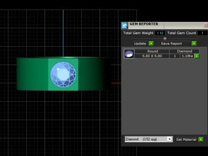Click the green arrow beside Update

tap(151, 43)
